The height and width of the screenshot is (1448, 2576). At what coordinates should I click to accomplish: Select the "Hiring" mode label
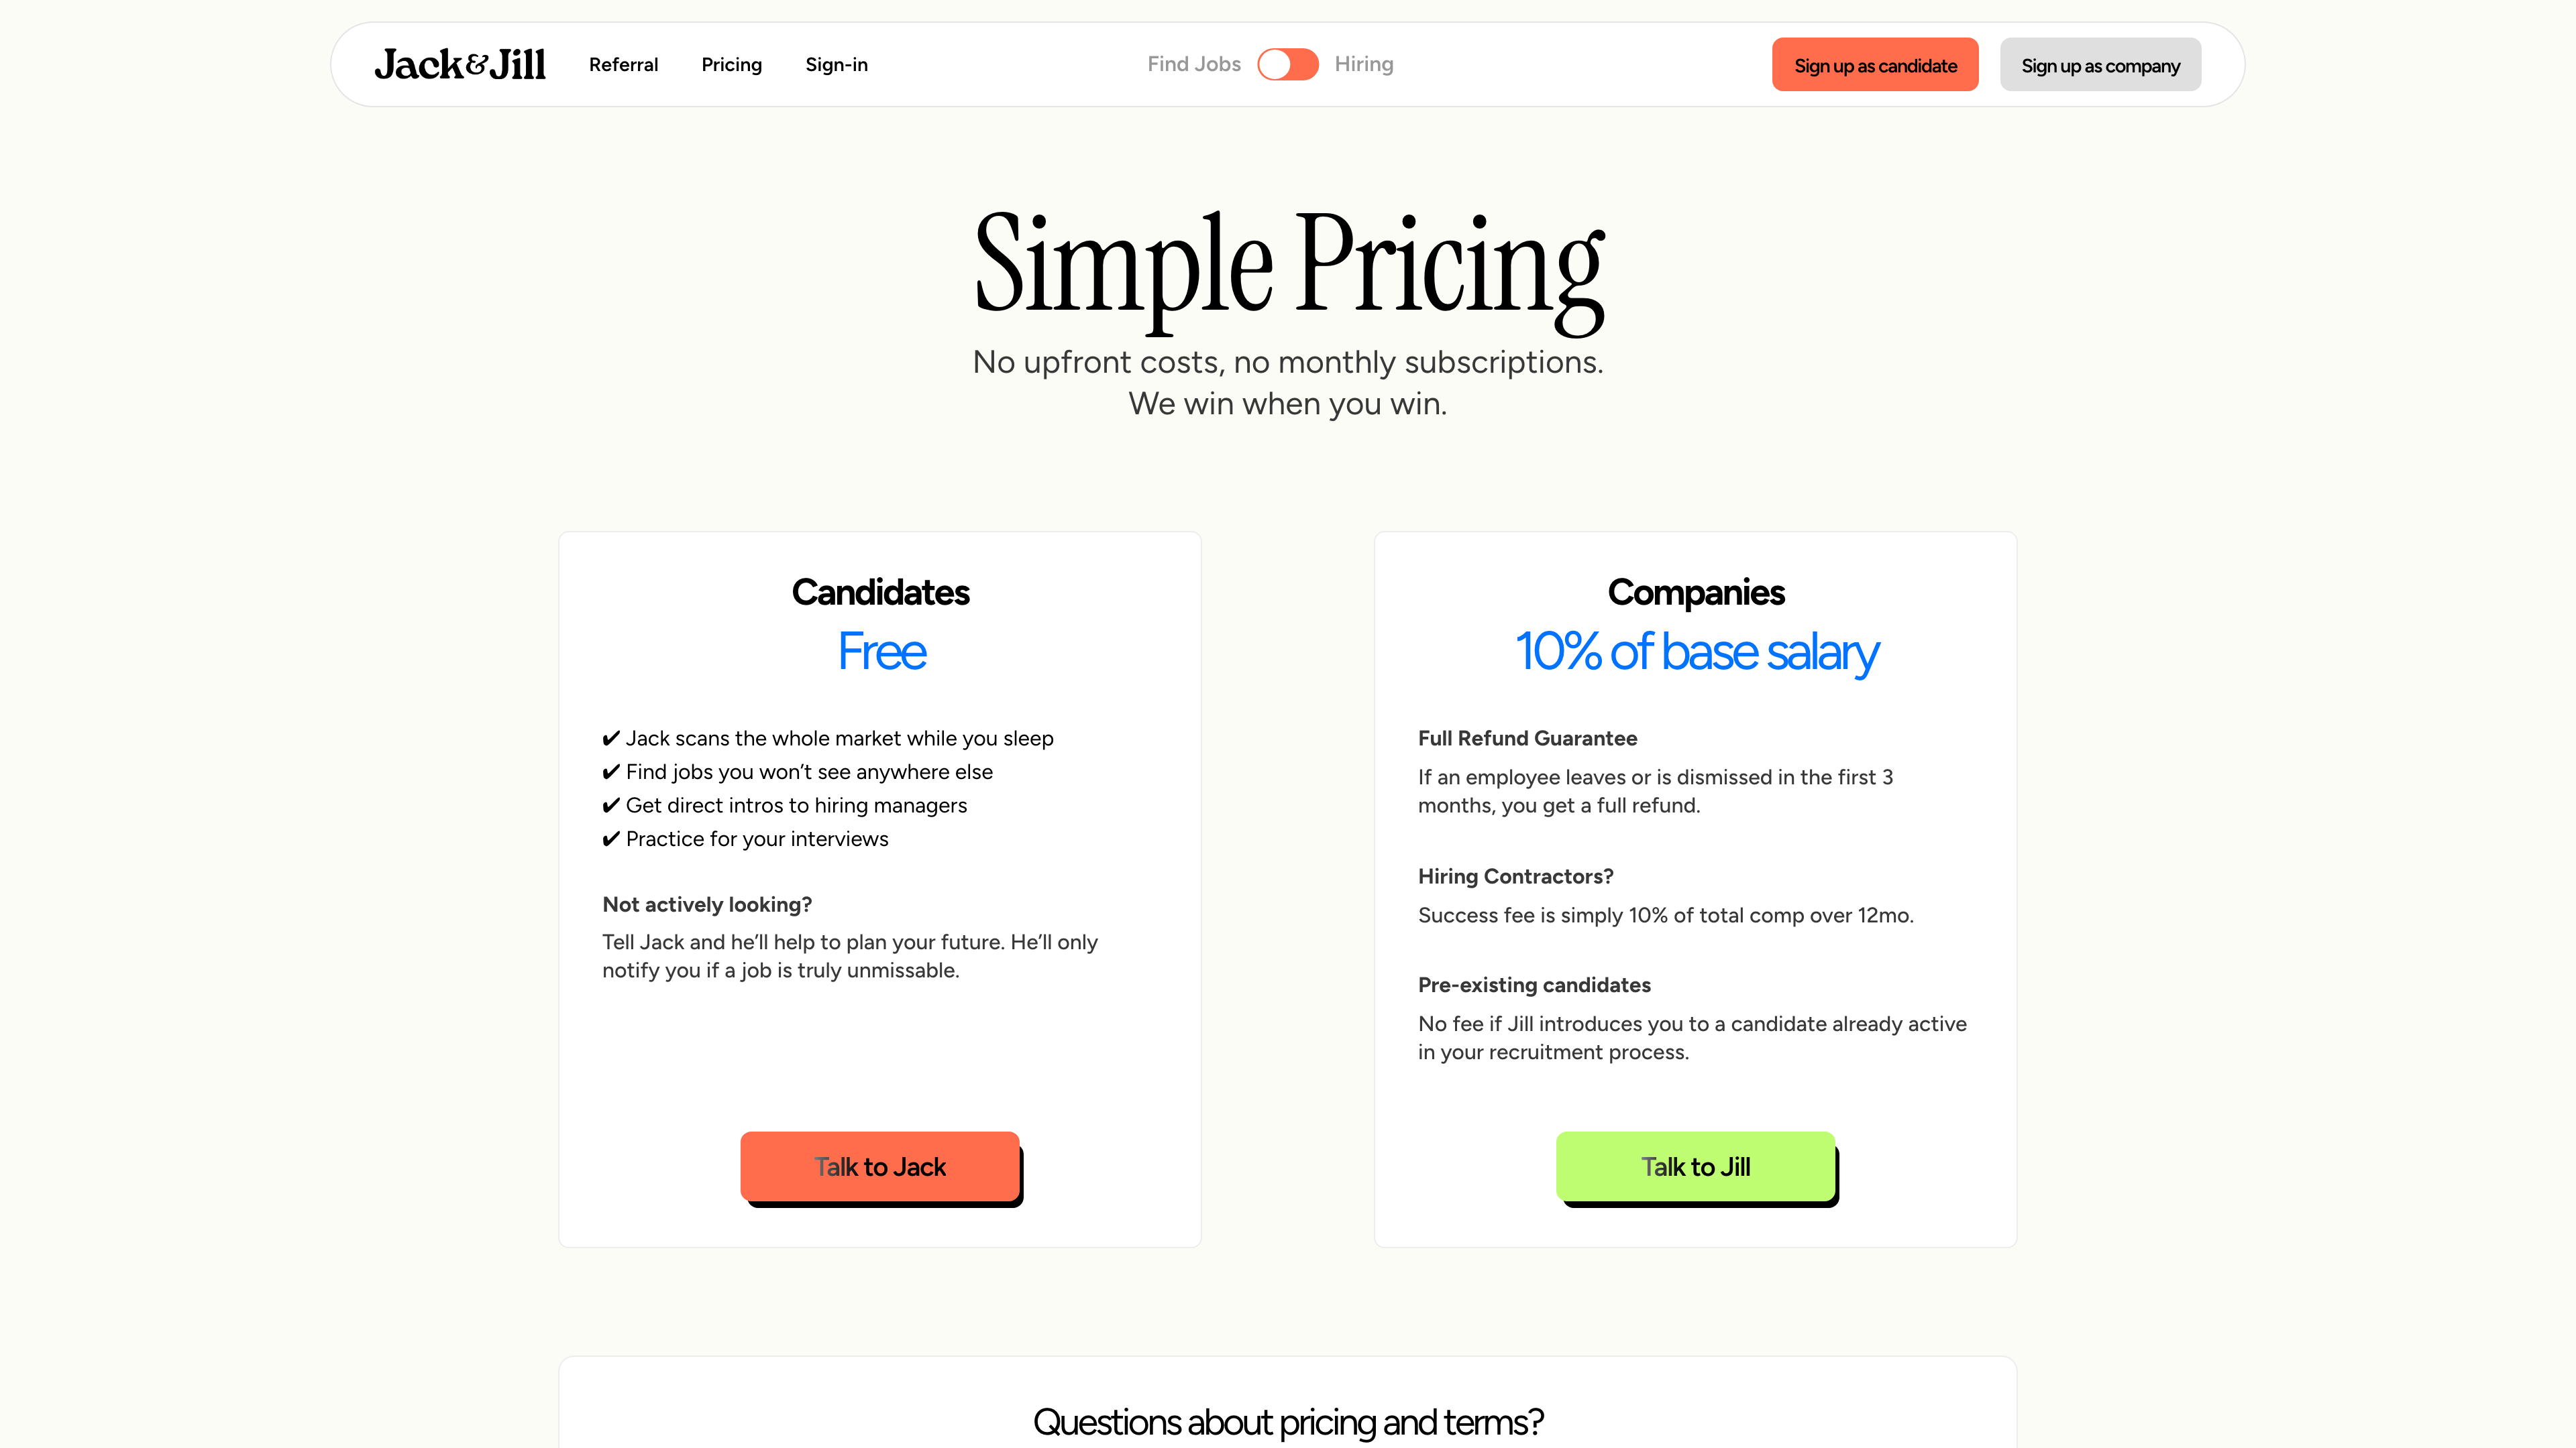[x=1363, y=63]
